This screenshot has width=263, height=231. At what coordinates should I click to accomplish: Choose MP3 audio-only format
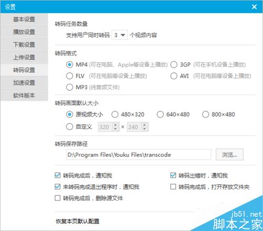tap(69, 87)
